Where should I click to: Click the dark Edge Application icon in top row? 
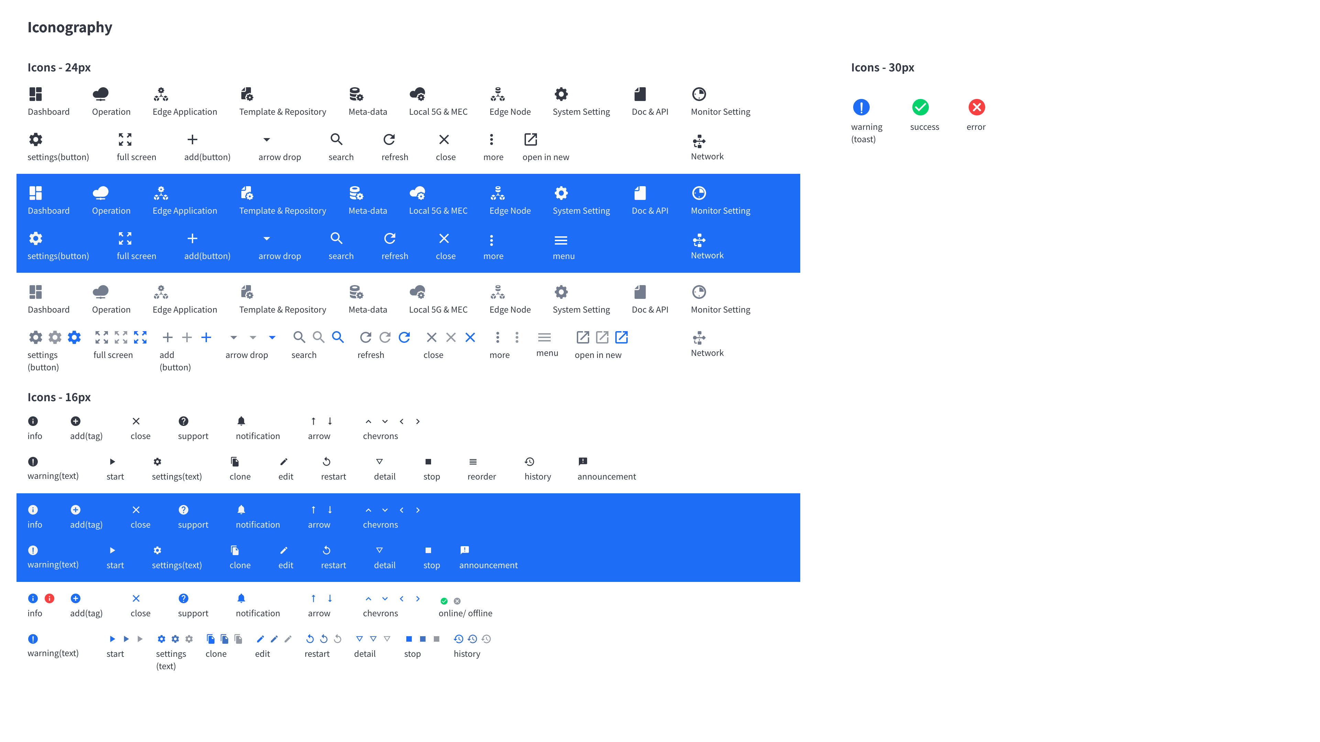[x=161, y=94]
